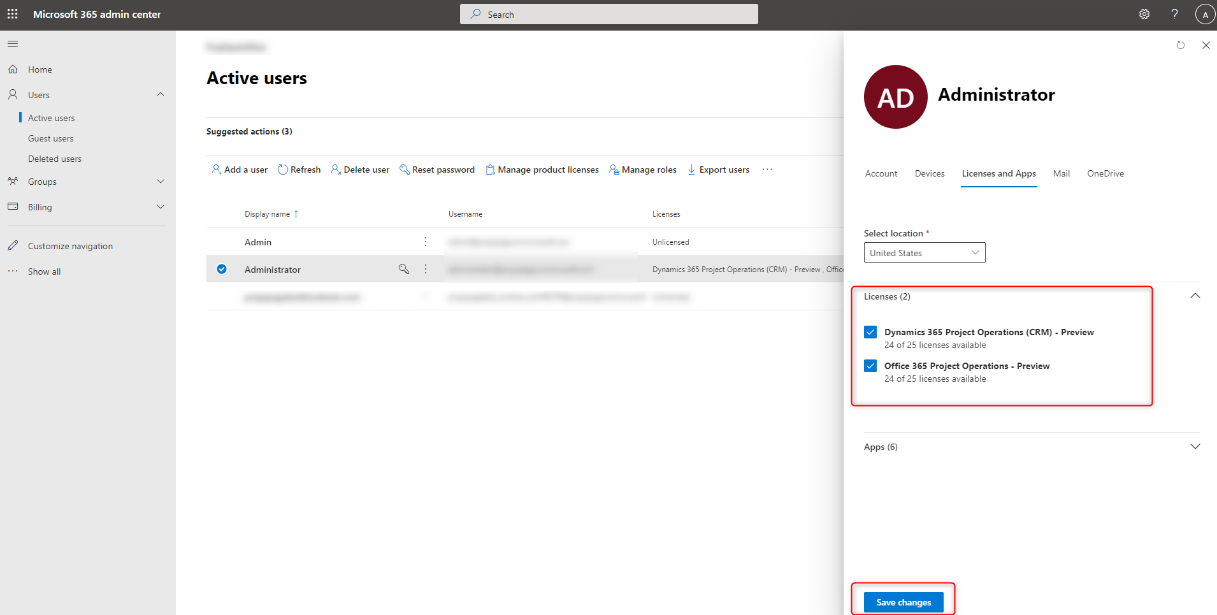Image resolution: width=1217 pixels, height=615 pixels.
Task: Click Microsoft 365 admin center title
Action: coord(97,14)
